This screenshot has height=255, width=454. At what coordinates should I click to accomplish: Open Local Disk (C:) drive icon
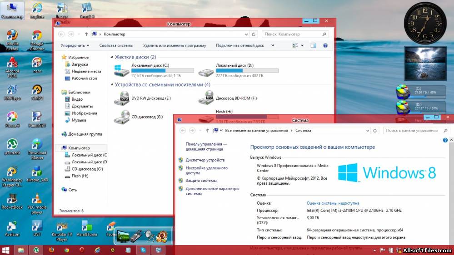pos(122,70)
